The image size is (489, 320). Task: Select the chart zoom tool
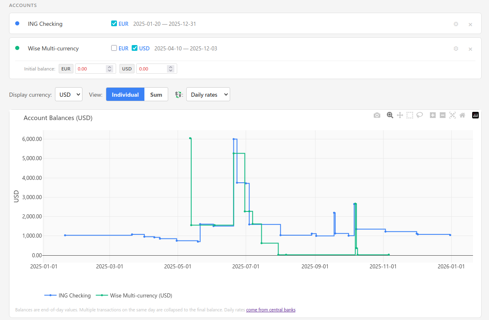390,115
